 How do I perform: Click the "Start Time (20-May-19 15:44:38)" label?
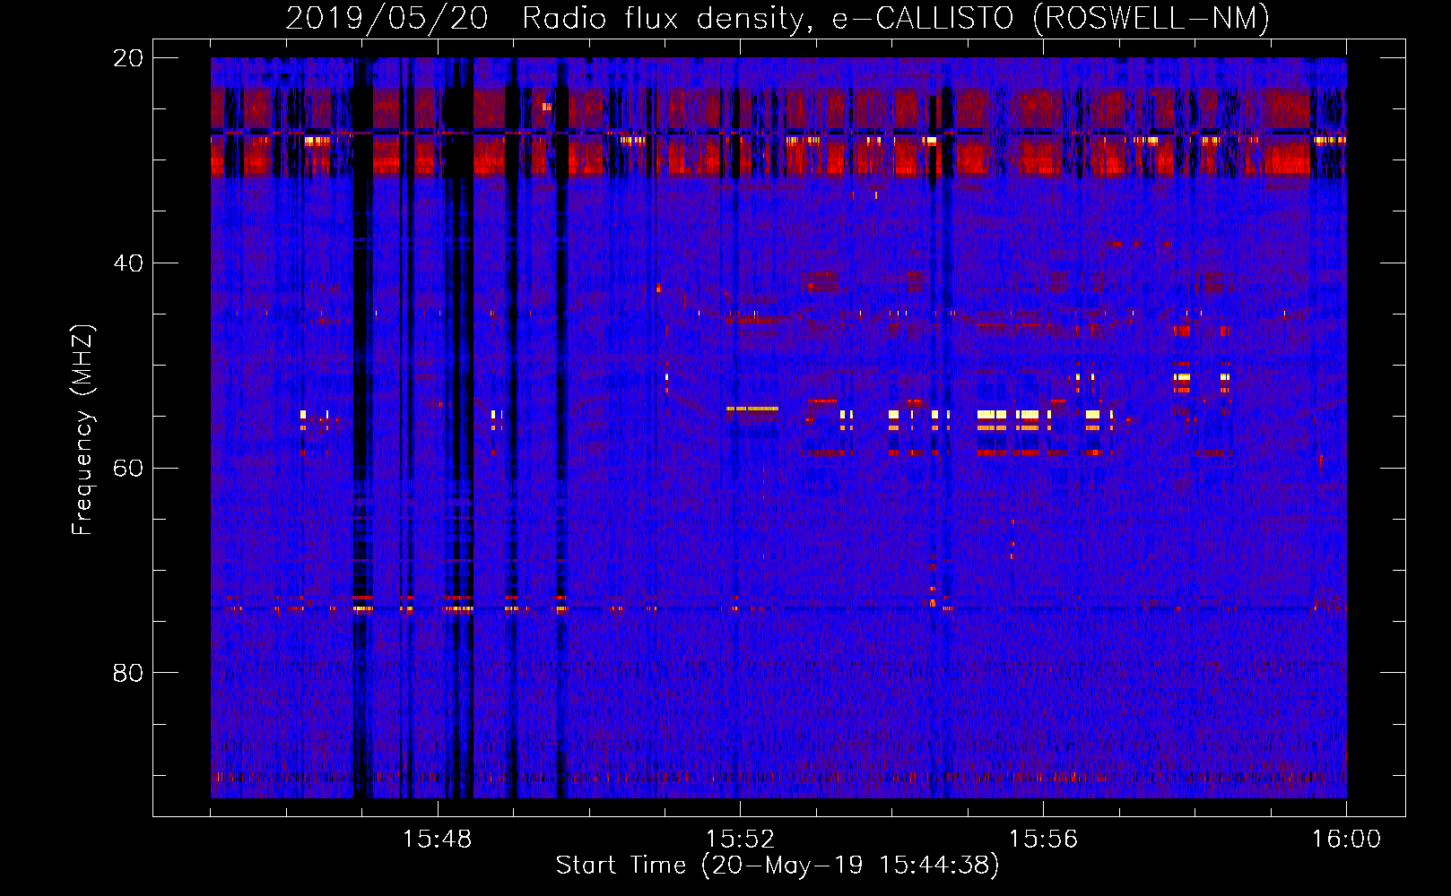point(778,866)
